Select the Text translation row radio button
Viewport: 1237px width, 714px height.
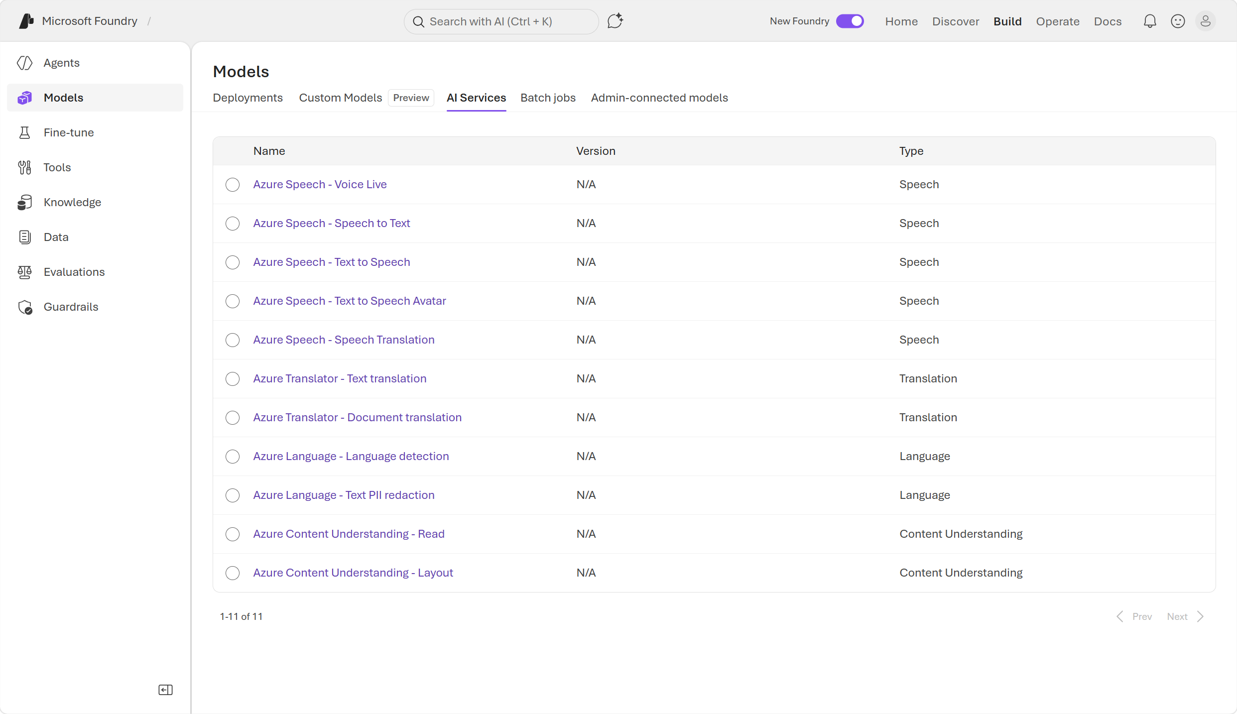(x=233, y=379)
